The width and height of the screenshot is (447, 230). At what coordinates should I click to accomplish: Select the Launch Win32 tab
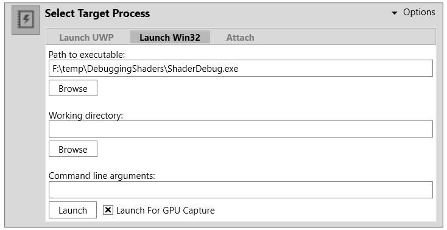(x=170, y=37)
